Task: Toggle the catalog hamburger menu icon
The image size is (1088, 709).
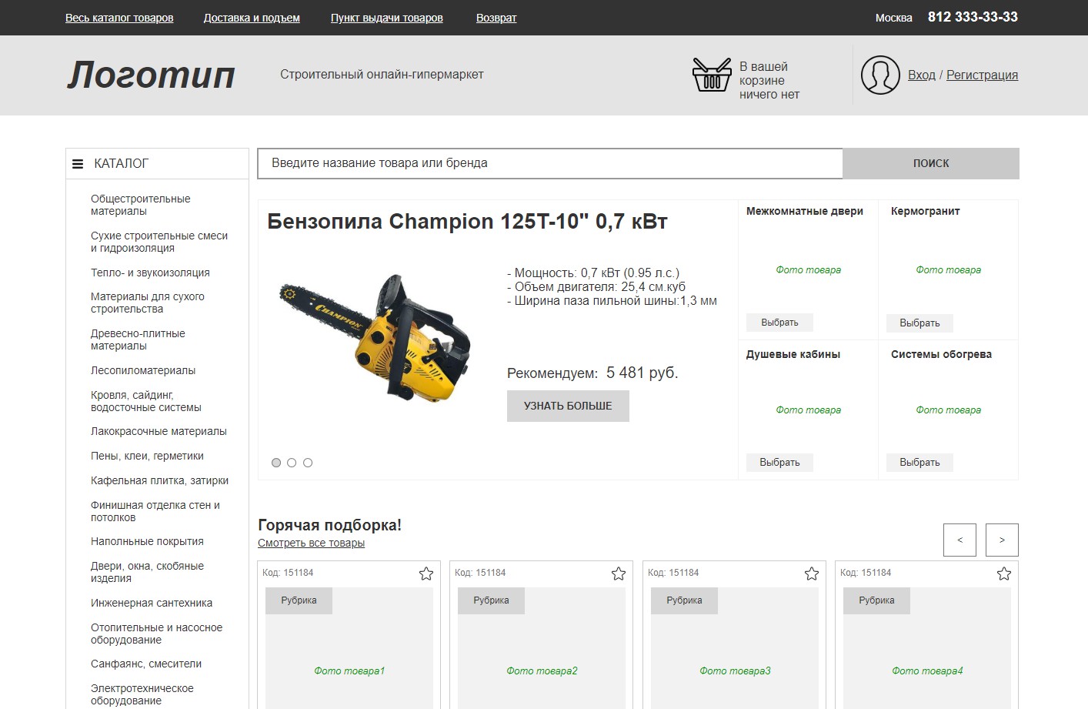Action: click(x=78, y=164)
